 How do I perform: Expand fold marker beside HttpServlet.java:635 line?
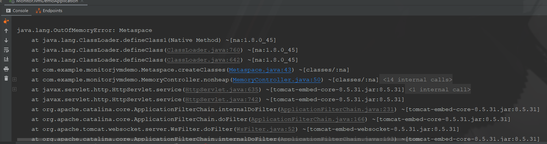point(14,89)
